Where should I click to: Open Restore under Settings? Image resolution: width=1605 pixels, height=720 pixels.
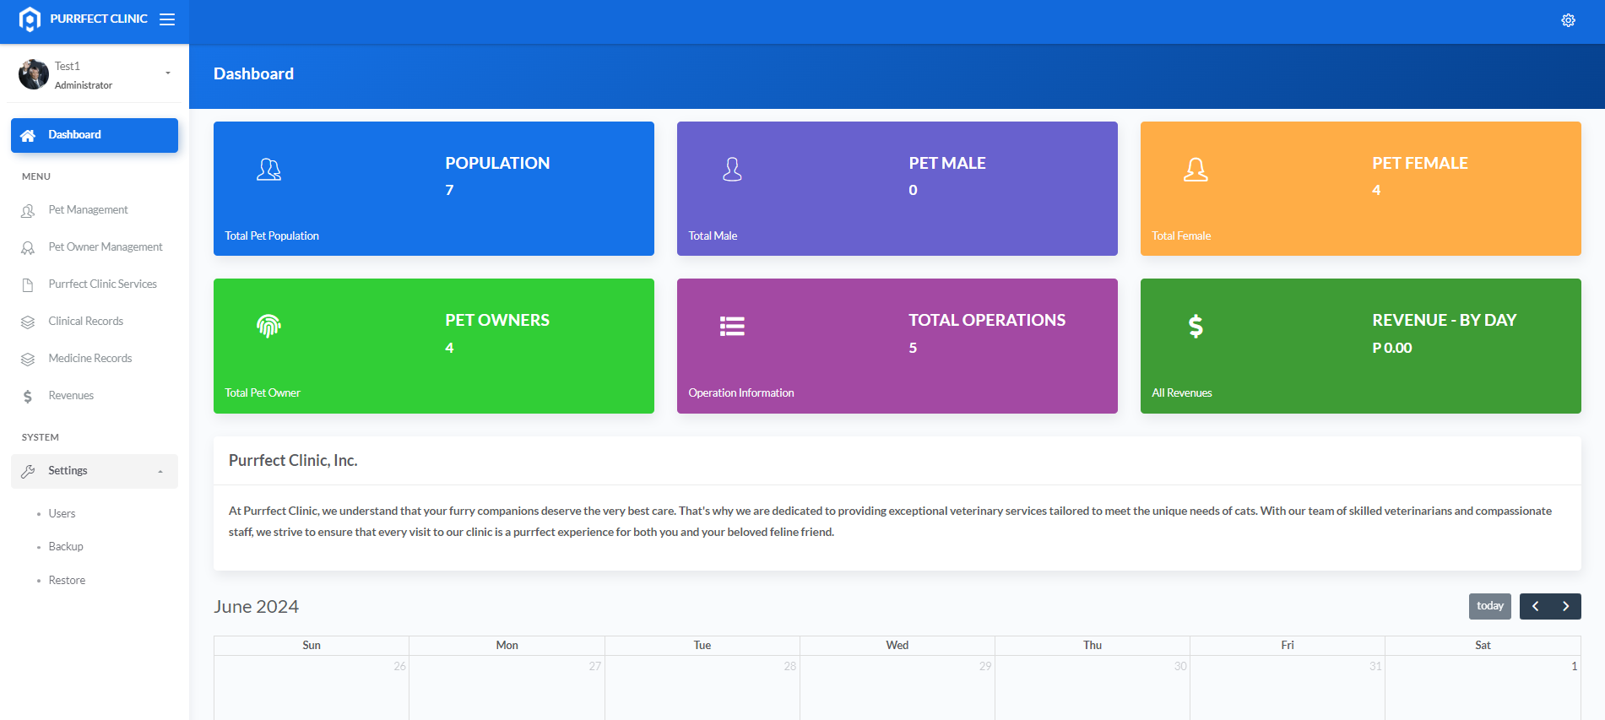point(67,580)
